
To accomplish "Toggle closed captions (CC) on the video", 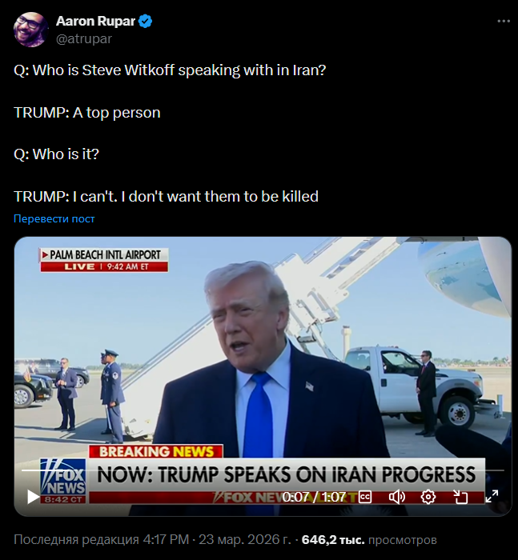I will (365, 497).
